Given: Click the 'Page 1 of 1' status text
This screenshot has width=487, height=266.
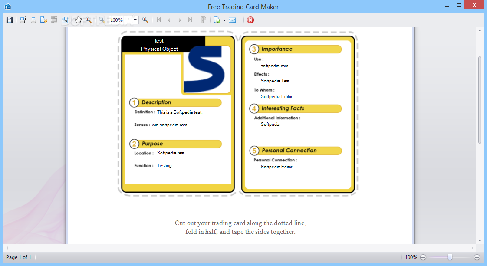Looking at the screenshot, I should [x=19, y=257].
